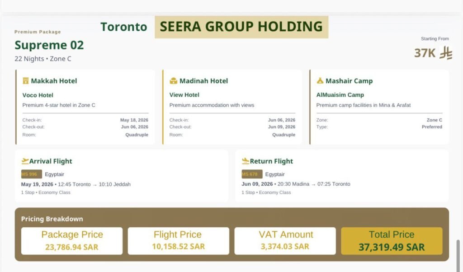Click the Madinah Hotel bed icon
Screen dimensions: 463x272
pos(173,81)
